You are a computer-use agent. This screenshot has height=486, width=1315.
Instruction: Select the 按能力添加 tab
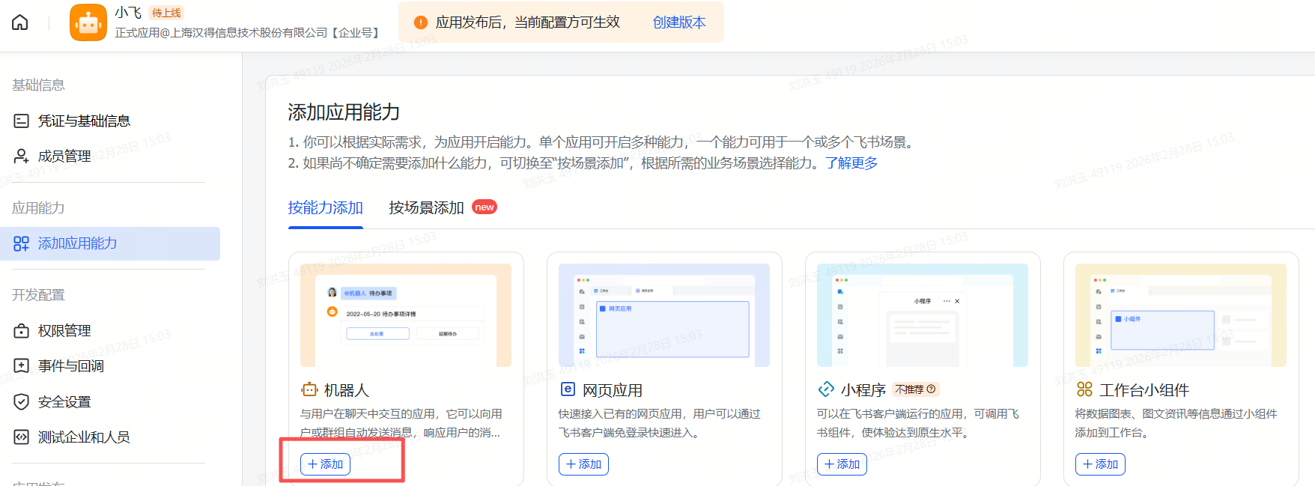pos(326,208)
